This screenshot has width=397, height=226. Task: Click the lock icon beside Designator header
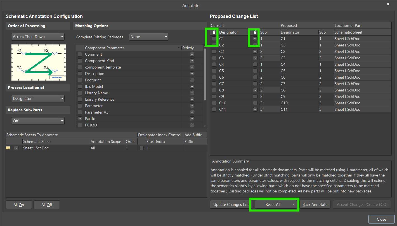(x=214, y=32)
